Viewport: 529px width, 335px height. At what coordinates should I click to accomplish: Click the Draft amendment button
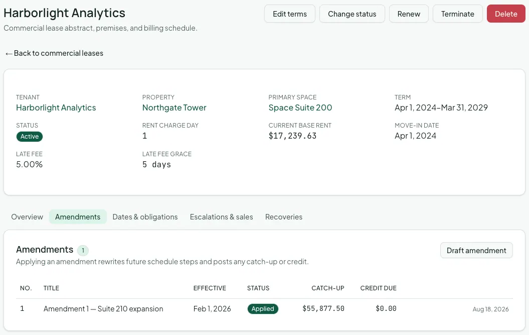(476, 251)
